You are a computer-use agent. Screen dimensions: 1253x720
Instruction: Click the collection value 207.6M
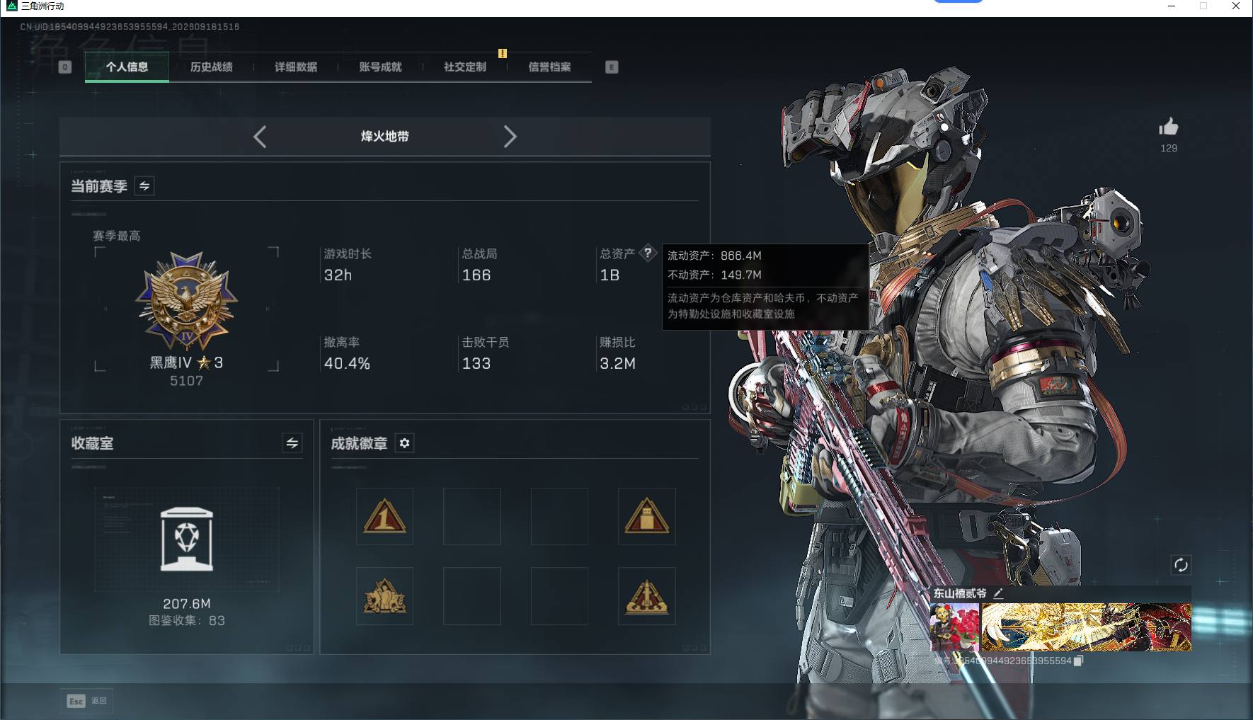(187, 604)
